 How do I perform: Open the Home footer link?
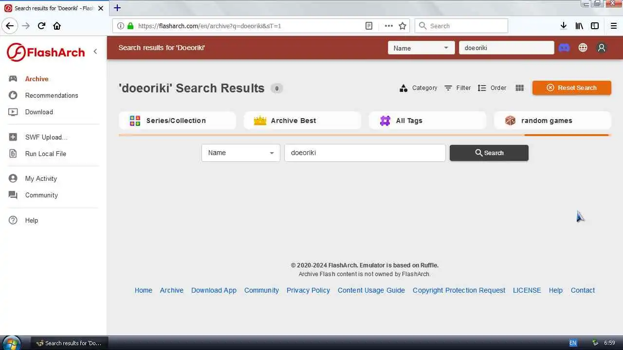click(x=144, y=290)
